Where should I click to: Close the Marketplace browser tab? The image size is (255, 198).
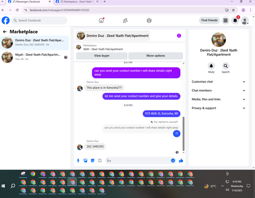pyautogui.click(x=97, y=2)
